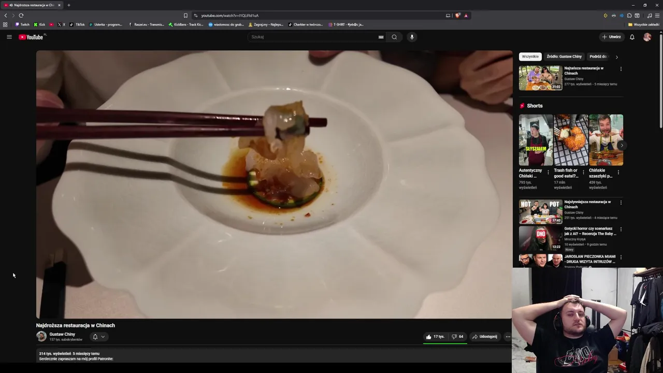
Task: Start voice search with microphone icon
Action: (x=412, y=37)
